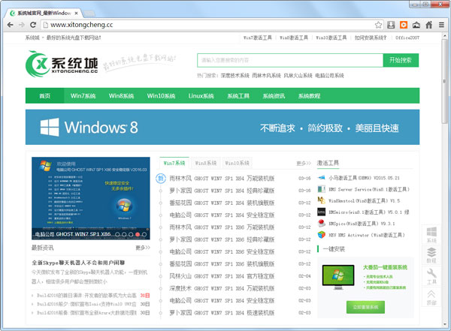The image size is (451, 331).
Task: Click the Win8kmstool icon
Action: tap(321, 200)
